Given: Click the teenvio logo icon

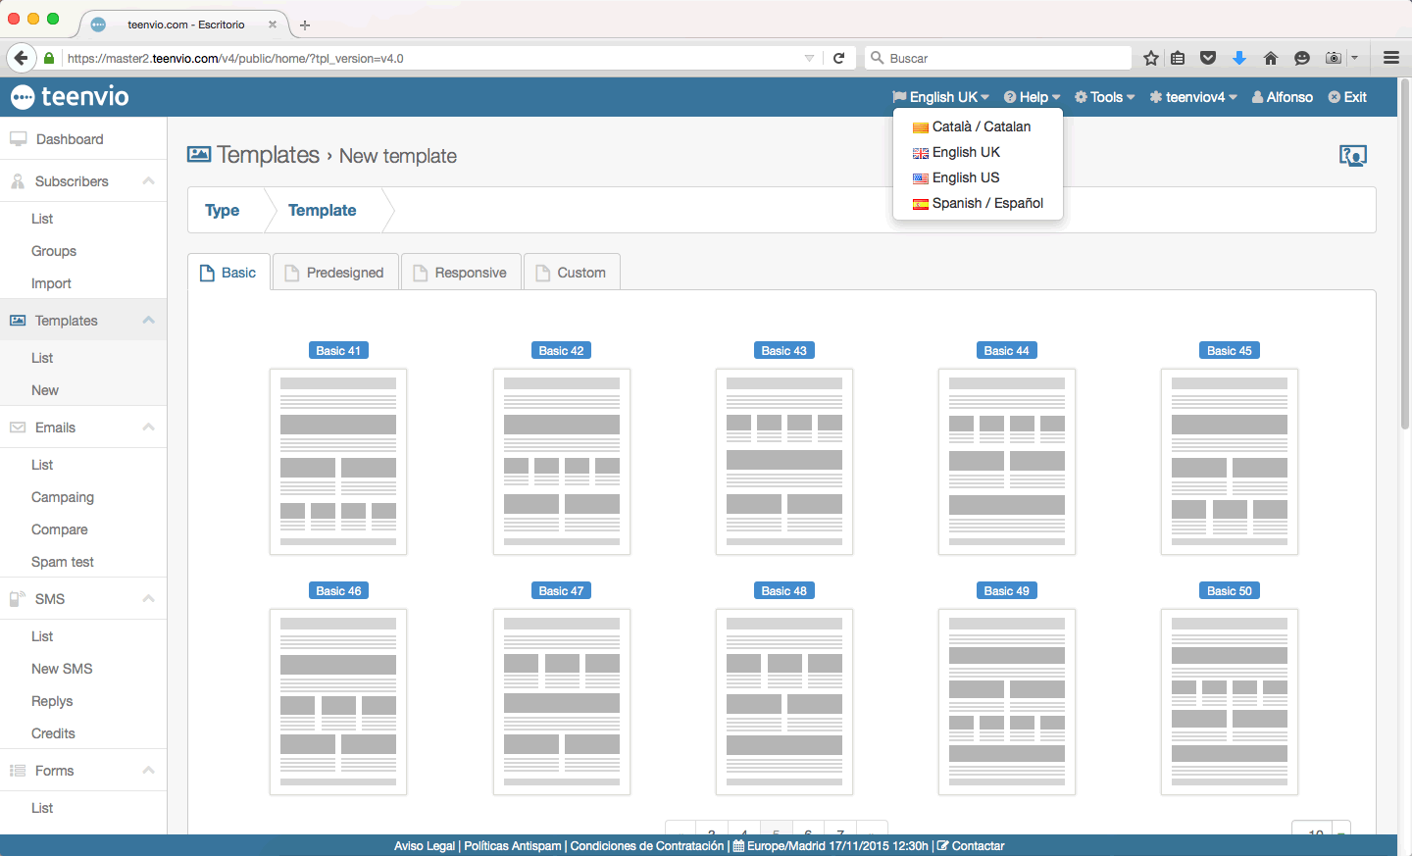Looking at the screenshot, I should pyautogui.click(x=23, y=97).
